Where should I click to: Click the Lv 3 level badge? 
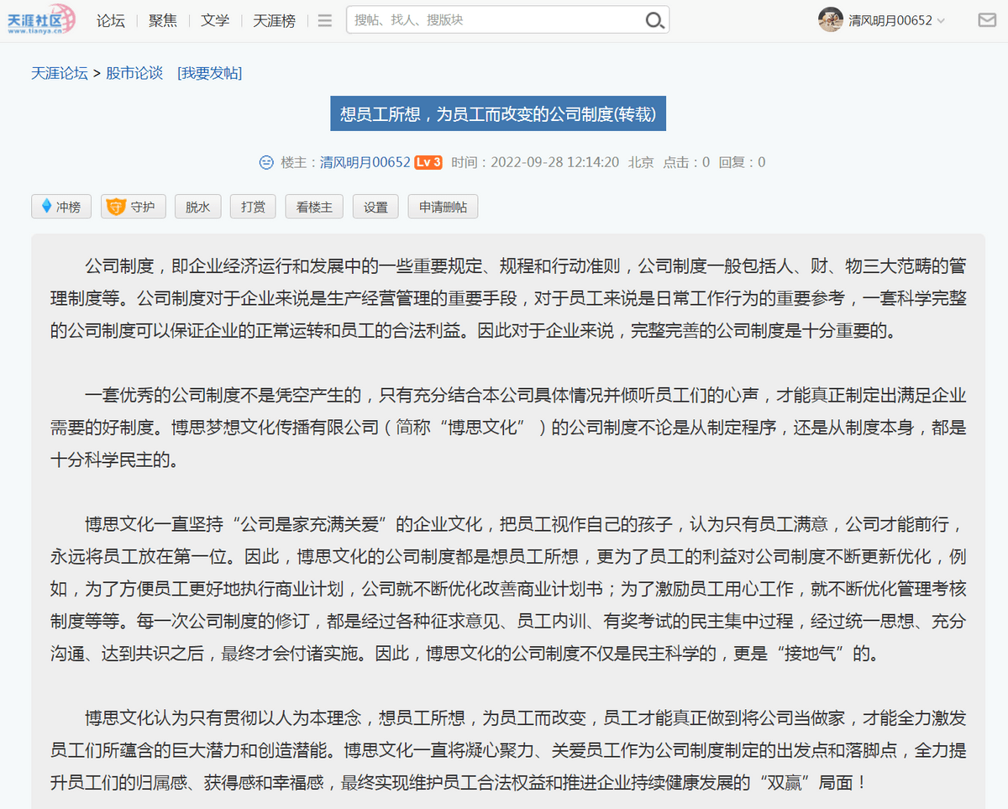pos(428,162)
